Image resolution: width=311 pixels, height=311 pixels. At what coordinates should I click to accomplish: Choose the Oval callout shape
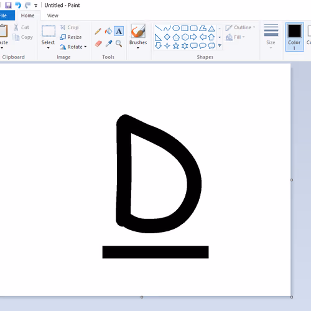tap(203, 45)
